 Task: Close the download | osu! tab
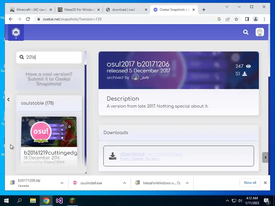point(146,10)
